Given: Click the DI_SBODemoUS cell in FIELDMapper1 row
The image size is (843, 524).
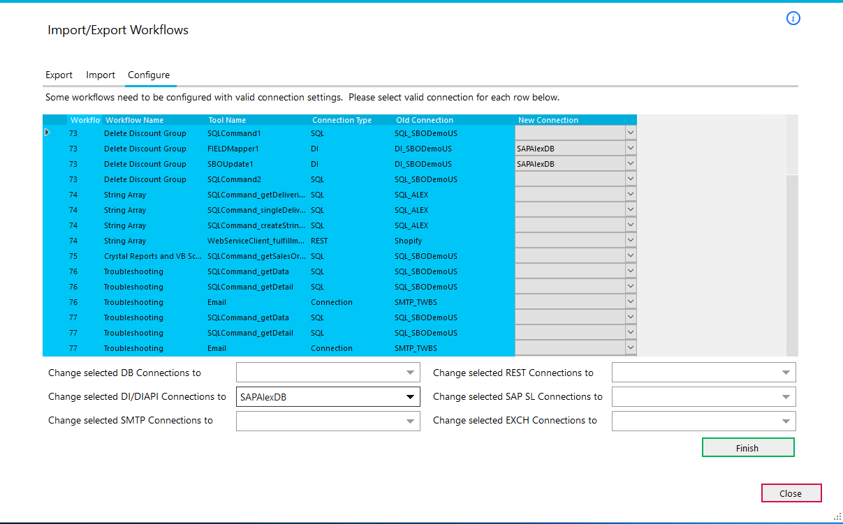Looking at the screenshot, I should coord(454,148).
